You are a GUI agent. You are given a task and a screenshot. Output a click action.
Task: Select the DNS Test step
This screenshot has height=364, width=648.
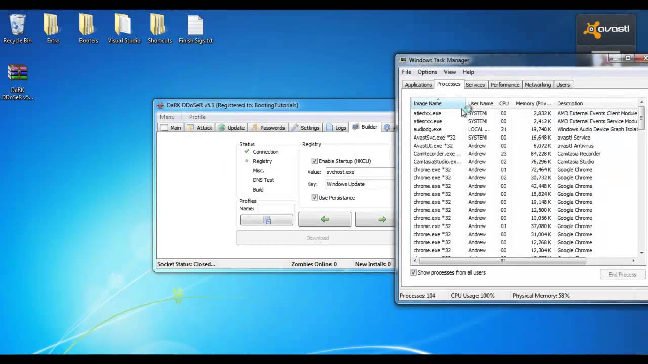click(263, 180)
